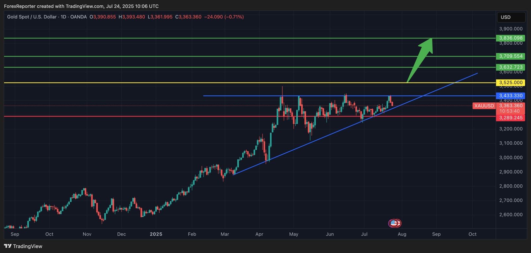
Task: Click the XAUUSD symbol tag on price axis
Action: (x=484, y=106)
